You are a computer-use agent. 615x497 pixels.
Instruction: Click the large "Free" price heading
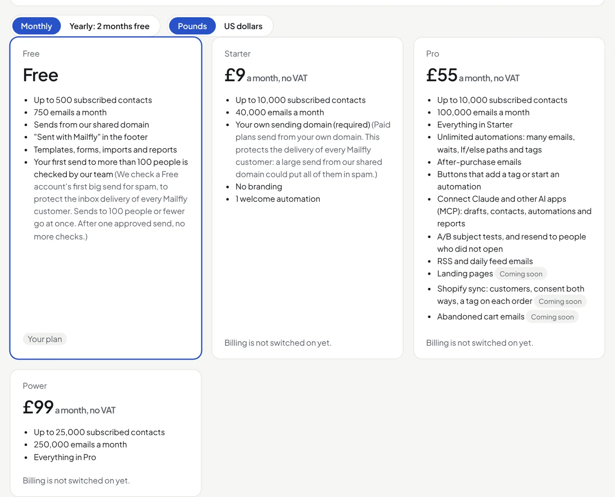click(x=40, y=75)
